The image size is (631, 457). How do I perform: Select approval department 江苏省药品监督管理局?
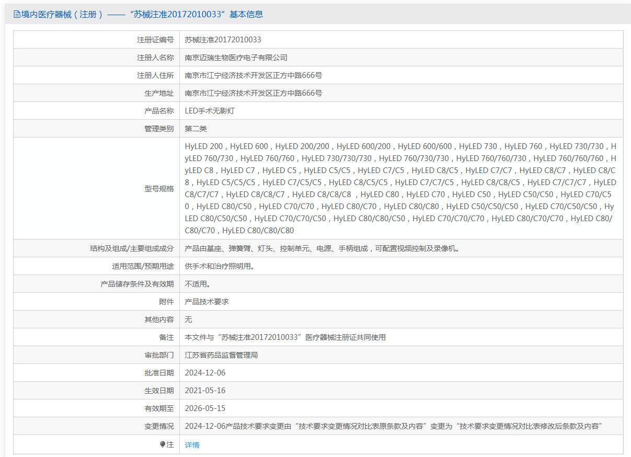point(222,355)
